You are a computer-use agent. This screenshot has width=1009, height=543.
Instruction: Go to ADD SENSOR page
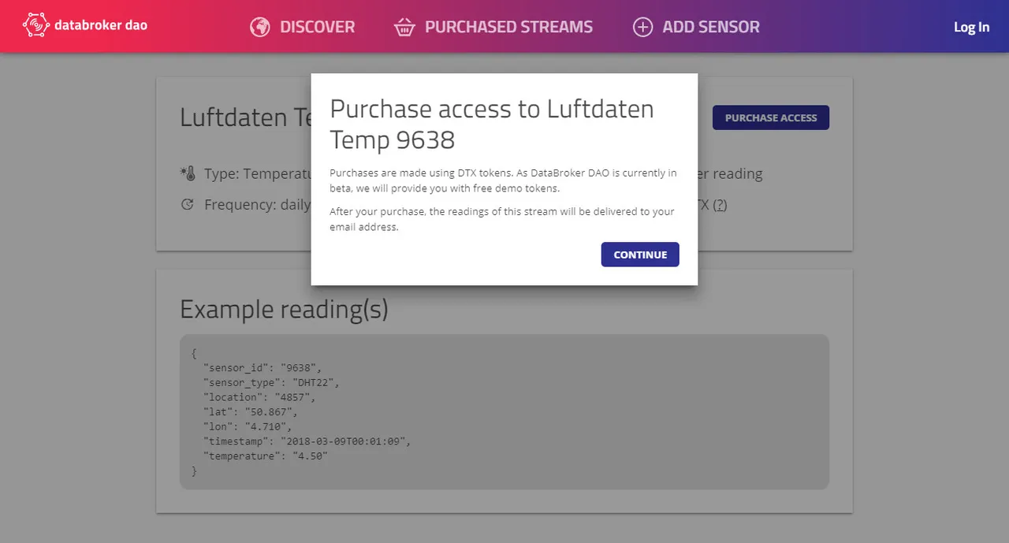click(711, 27)
